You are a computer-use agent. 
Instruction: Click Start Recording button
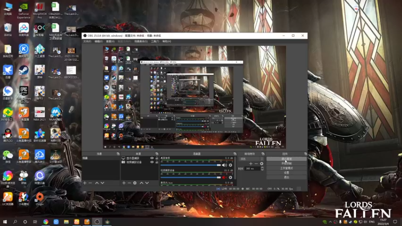click(x=286, y=164)
